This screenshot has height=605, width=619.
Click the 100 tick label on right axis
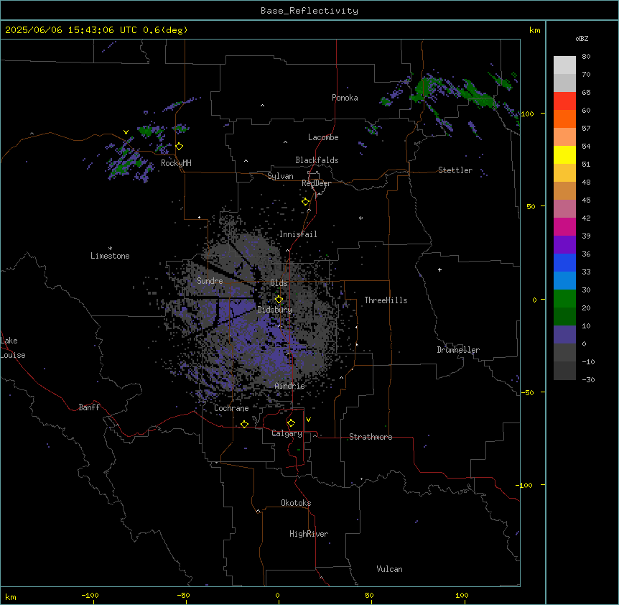coord(527,114)
